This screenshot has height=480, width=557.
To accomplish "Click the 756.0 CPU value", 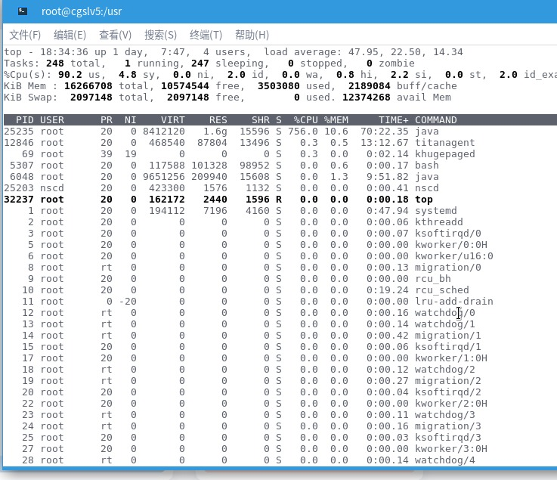I will [x=303, y=132].
